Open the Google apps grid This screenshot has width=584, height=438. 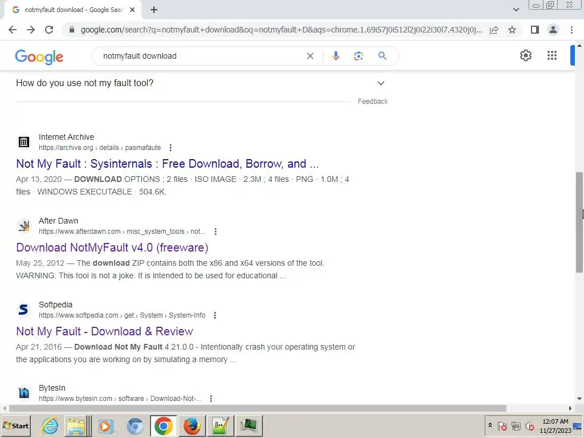tap(552, 55)
